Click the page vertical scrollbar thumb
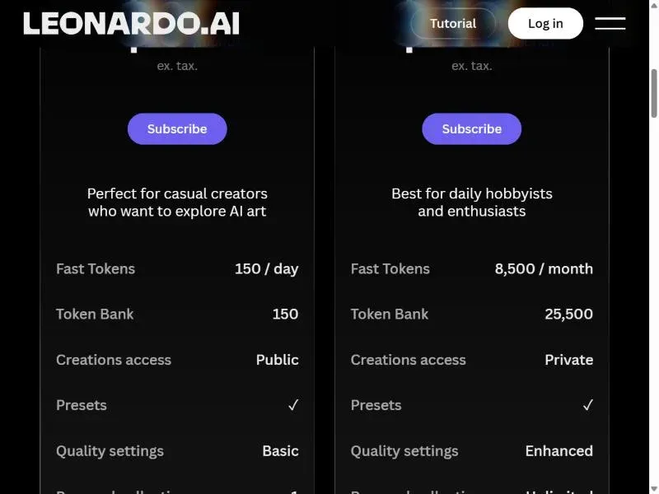Viewport: 659px width, 494px height. [x=654, y=93]
